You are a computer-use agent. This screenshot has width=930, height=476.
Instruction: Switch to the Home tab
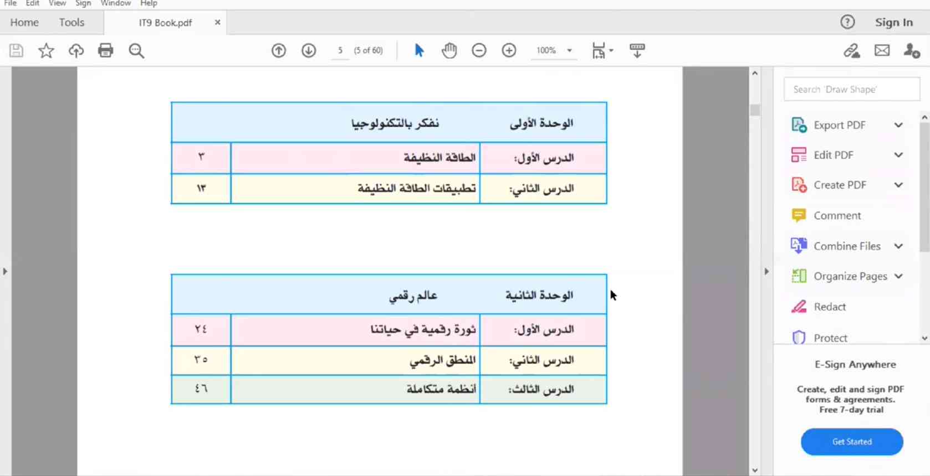(x=24, y=23)
